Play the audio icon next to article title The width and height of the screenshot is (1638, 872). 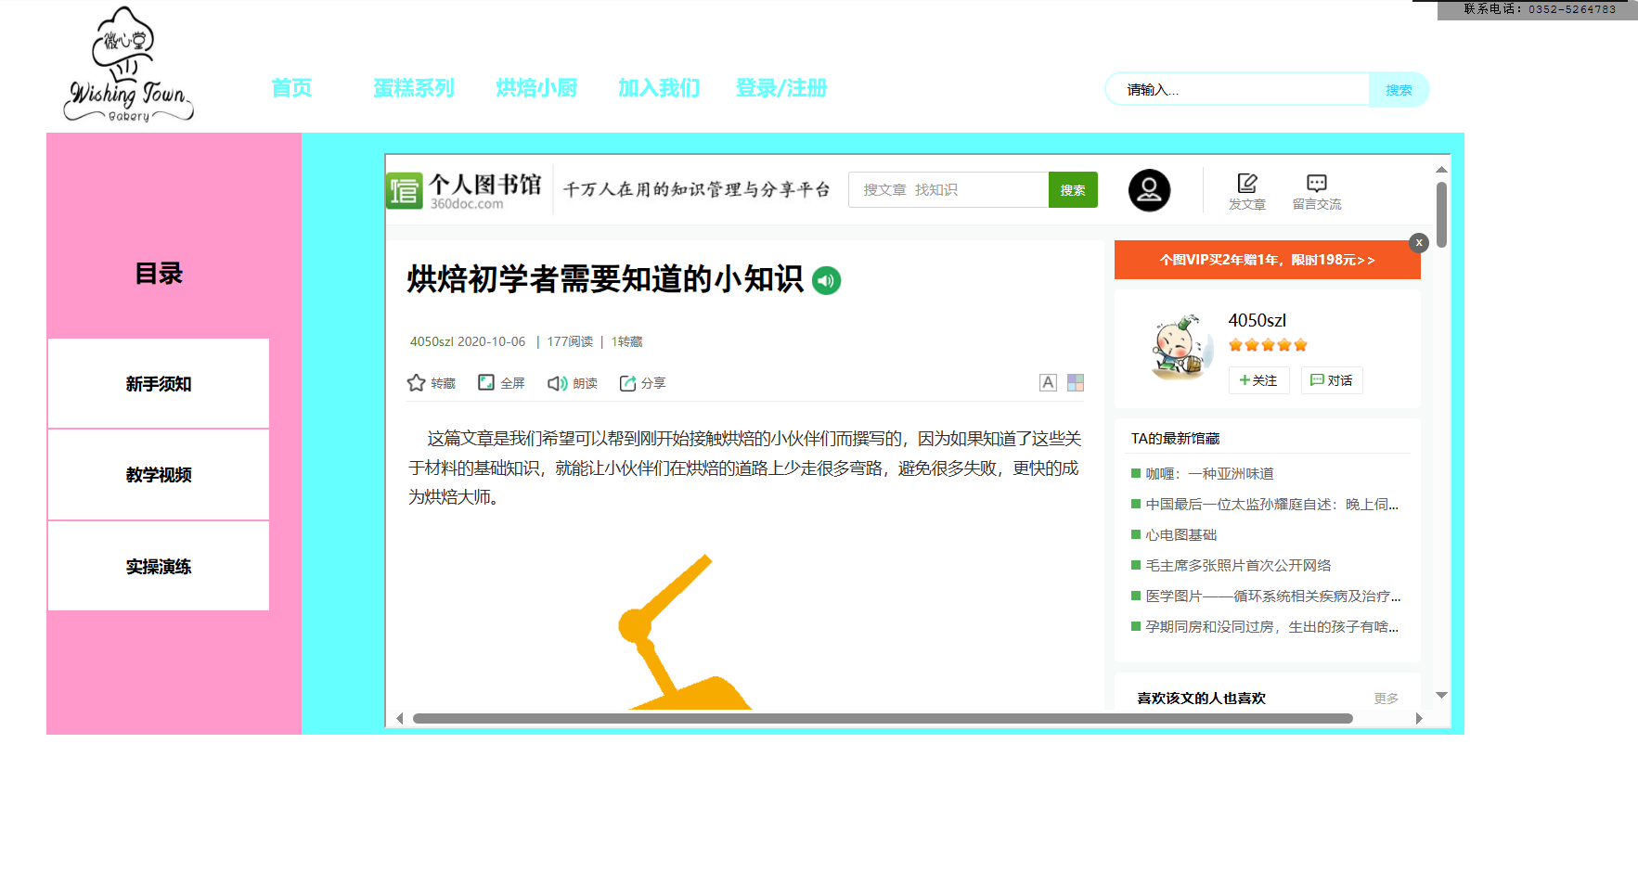click(826, 281)
